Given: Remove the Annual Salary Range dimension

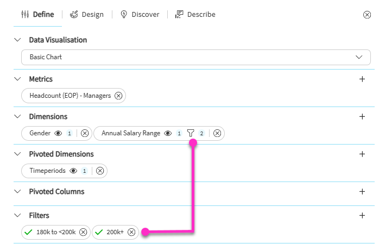Looking at the screenshot, I should [x=217, y=133].
